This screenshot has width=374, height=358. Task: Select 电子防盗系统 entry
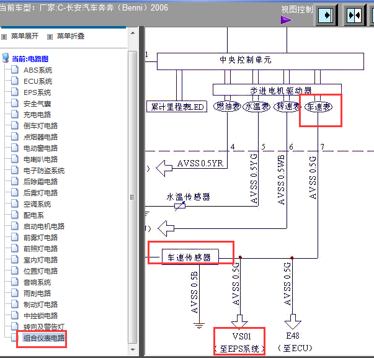point(44,171)
